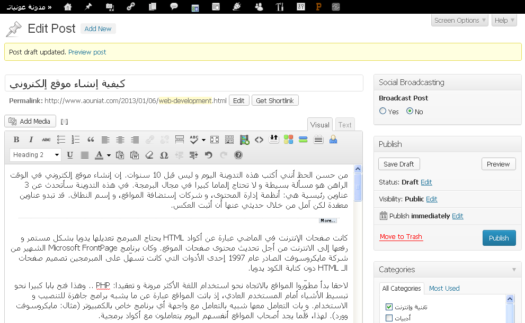Expand the Help panel
This screenshot has width=525, height=323.
pos(504,21)
